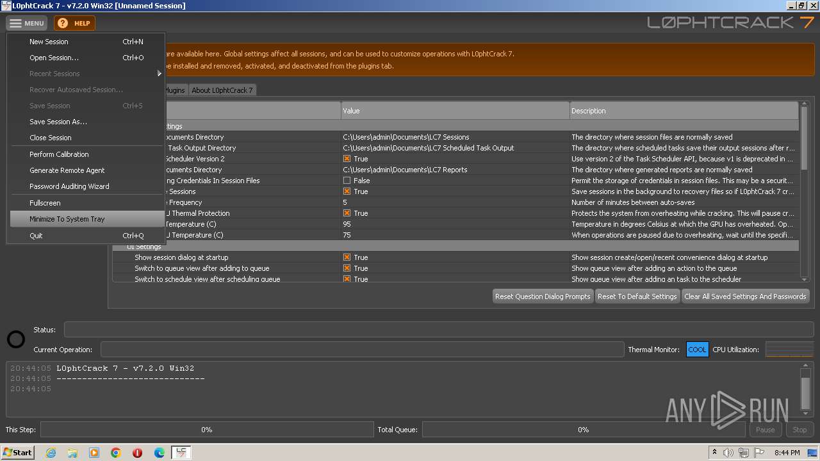
Task: Select Quit from the menu
Action: coord(87,236)
